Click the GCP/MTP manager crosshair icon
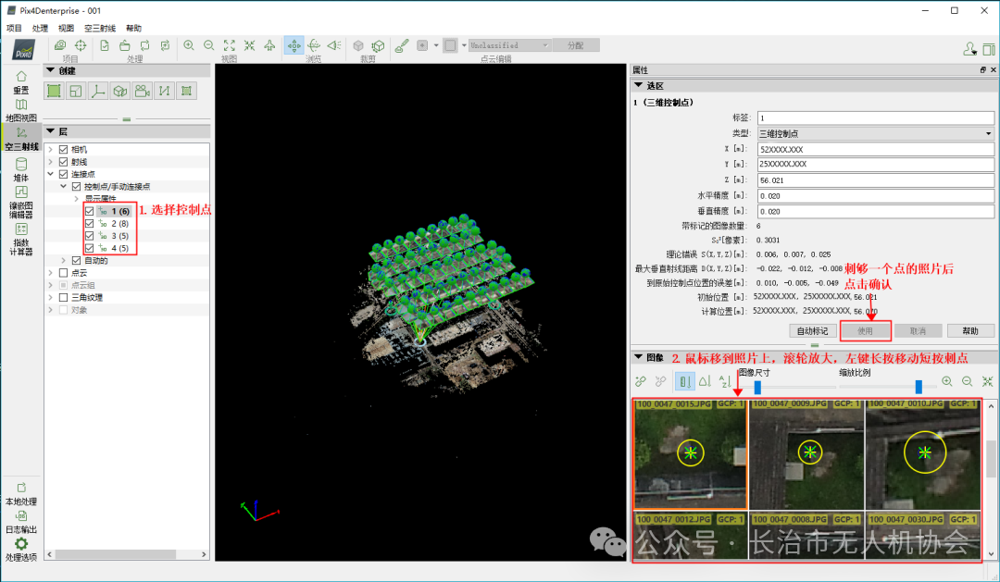This screenshot has height=582, width=1000. pyautogui.click(x=81, y=45)
